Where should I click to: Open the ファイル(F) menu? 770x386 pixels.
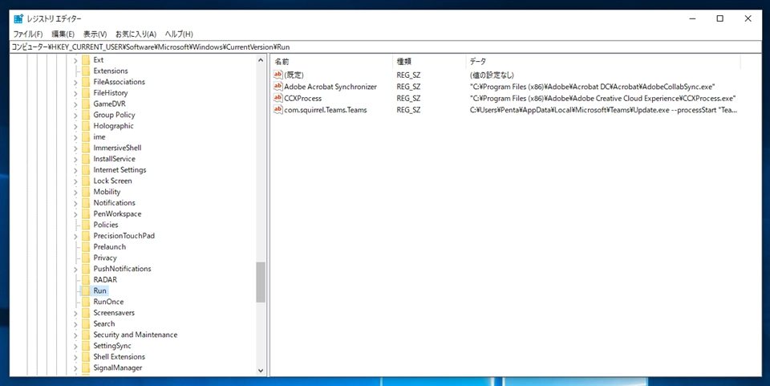click(28, 34)
